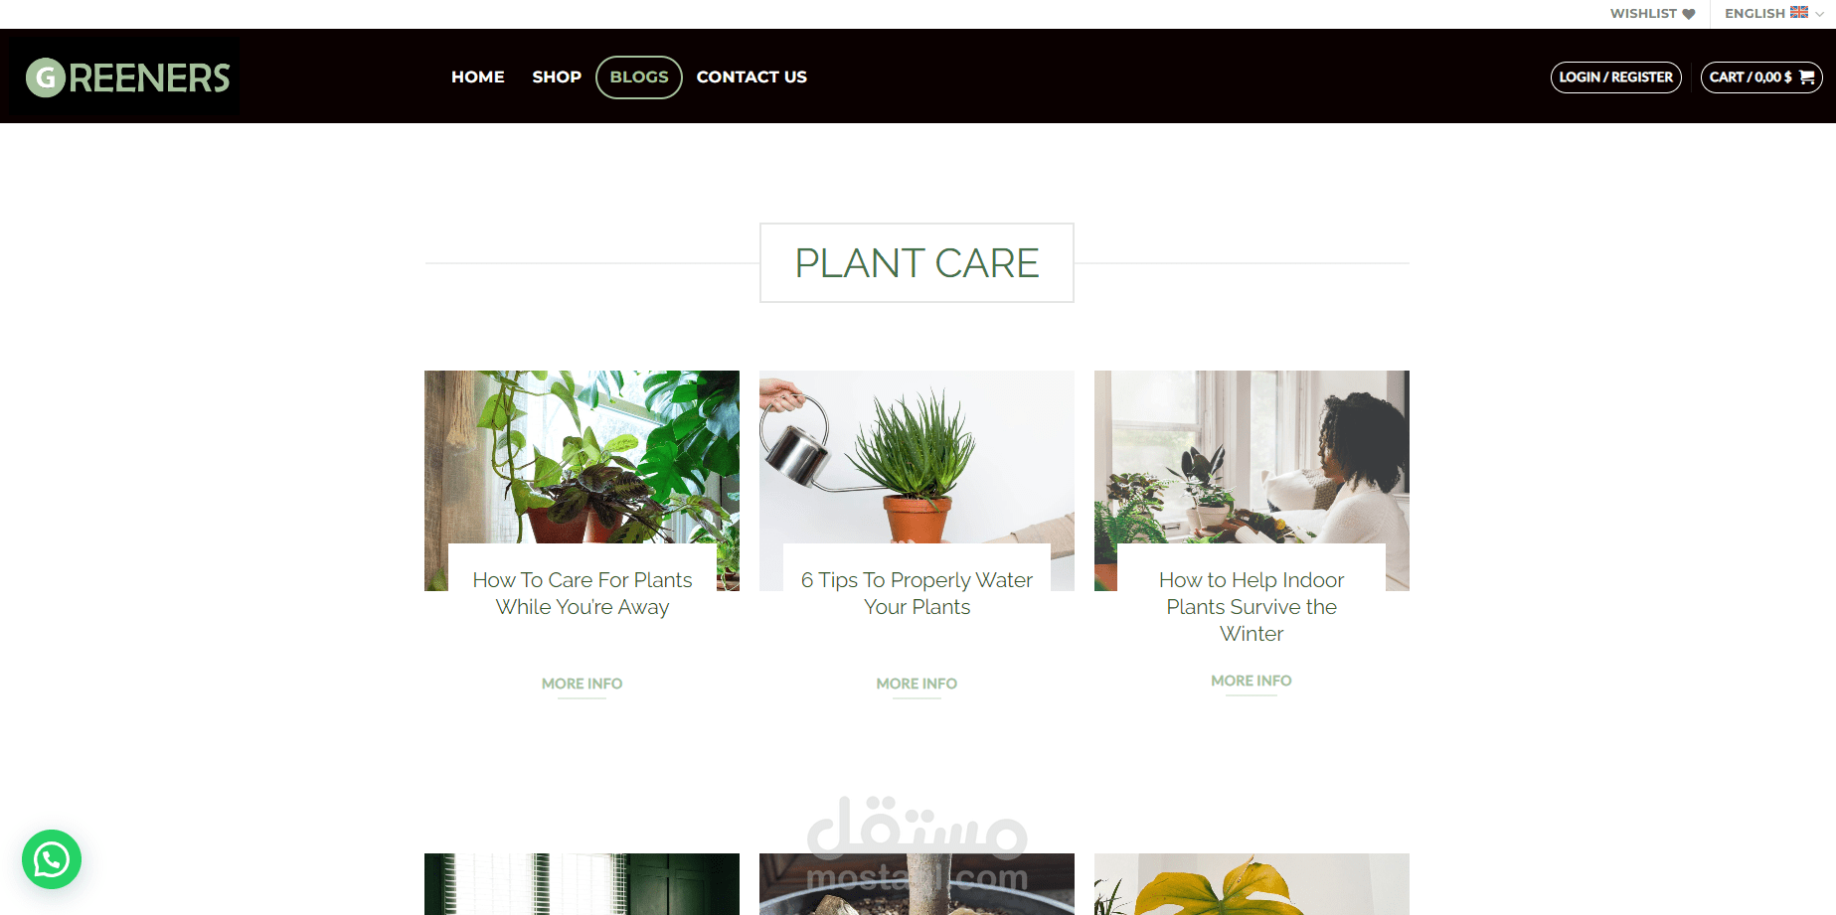Open the Cart / 0,00 $ button
1836x915 pixels.
pyautogui.click(x=1761, y=77)
